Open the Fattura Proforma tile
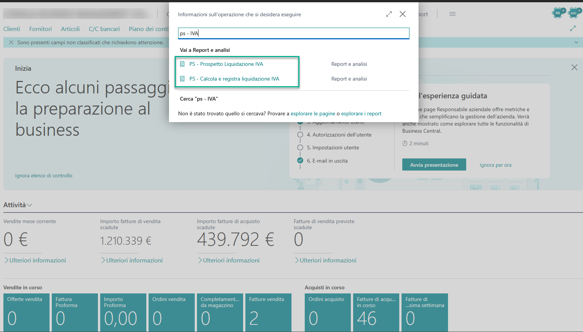583x332 pixels. point(75,313)
